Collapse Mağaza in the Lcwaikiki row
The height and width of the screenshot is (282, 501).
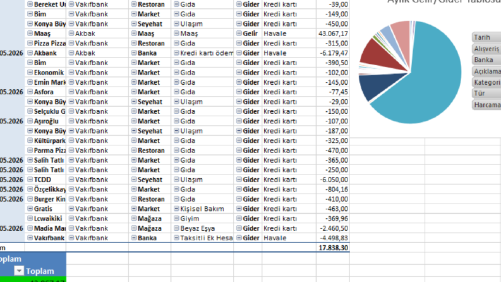[134, 219]
